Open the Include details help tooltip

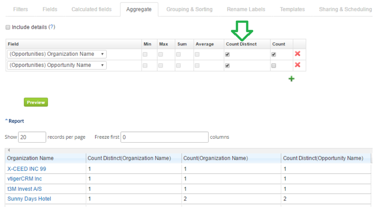pos(52,27)
